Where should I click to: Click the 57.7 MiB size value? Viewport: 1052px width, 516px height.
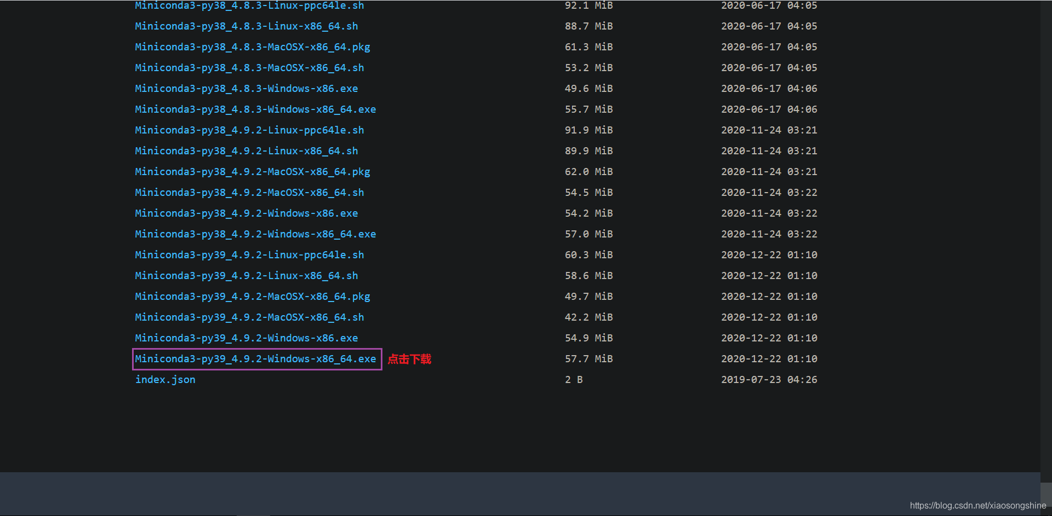[589, 359]
